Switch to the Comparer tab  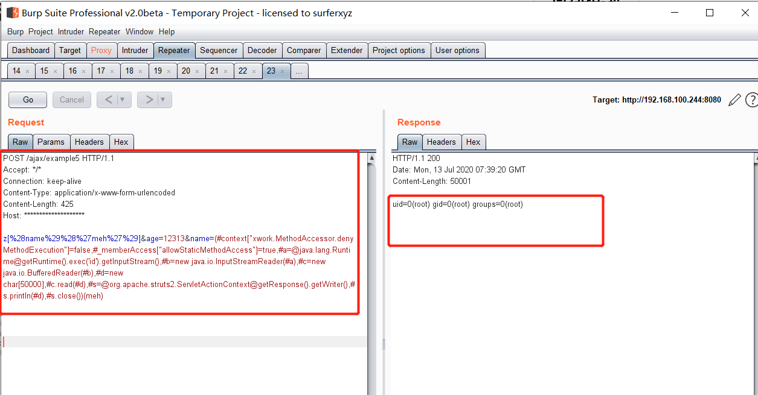click(304, 51)
